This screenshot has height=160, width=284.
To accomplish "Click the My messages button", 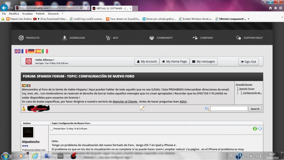I will (x=203, y=62).
